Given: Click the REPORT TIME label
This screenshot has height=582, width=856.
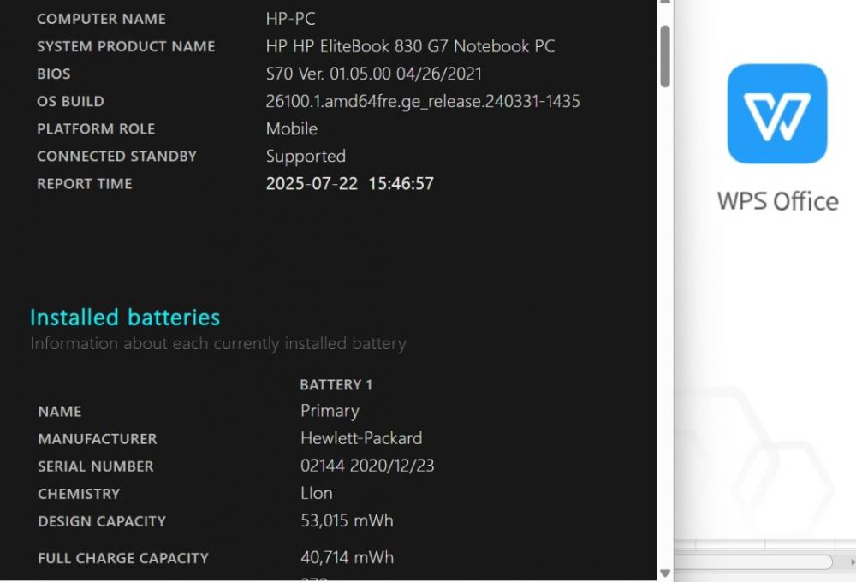Looking at the screenshot, I should tap(85, 183).
